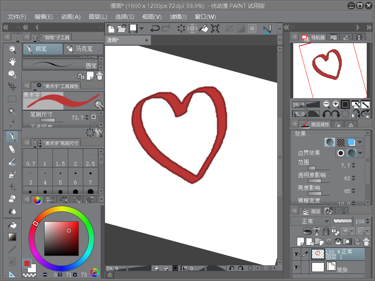
Task: Choose the 马克笔 sub tool
Action: tap(83, 49)
